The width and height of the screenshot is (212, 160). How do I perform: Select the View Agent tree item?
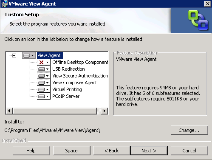[x=50, y=55]
